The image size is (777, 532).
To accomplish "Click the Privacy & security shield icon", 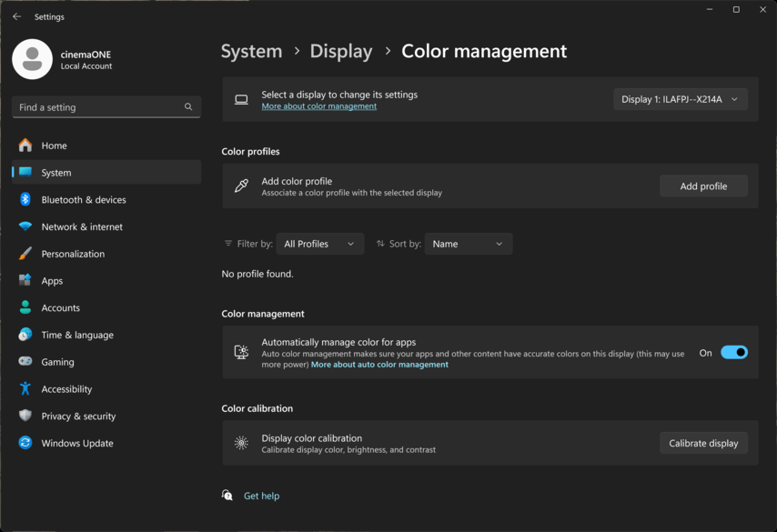I will pos(25,416).
